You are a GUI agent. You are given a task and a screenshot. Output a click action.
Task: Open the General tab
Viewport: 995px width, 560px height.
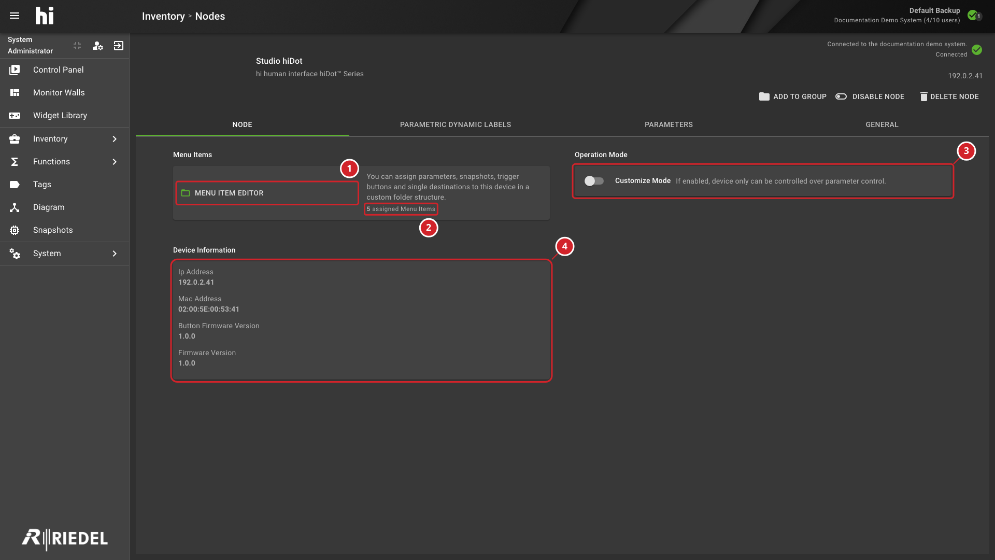[x=882, y=124]
